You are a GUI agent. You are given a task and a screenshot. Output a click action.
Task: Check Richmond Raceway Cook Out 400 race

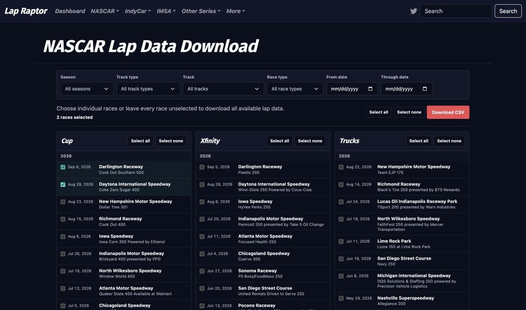[x=63, y=219]
